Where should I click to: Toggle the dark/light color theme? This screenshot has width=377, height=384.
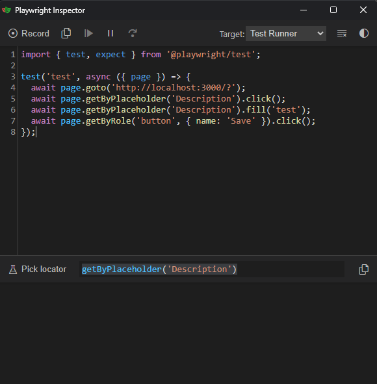pos(364,33)
